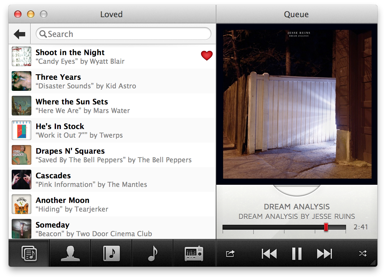Click “Disaster Sounds” by Kid Astro subtitle
This screenshot has width=386, height=279.
(x=86, y=86)
